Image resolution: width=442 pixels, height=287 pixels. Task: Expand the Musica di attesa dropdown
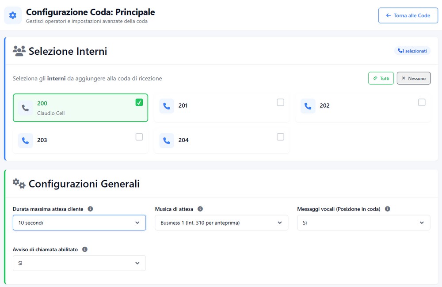point(221,223)
